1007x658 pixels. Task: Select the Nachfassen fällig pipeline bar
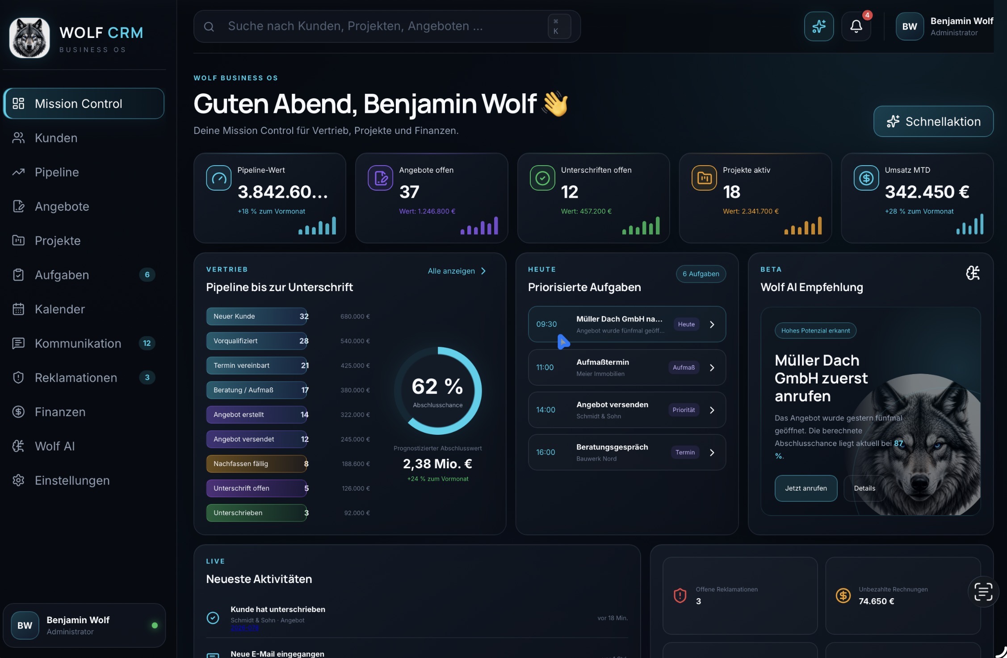(x=256, y=464)
